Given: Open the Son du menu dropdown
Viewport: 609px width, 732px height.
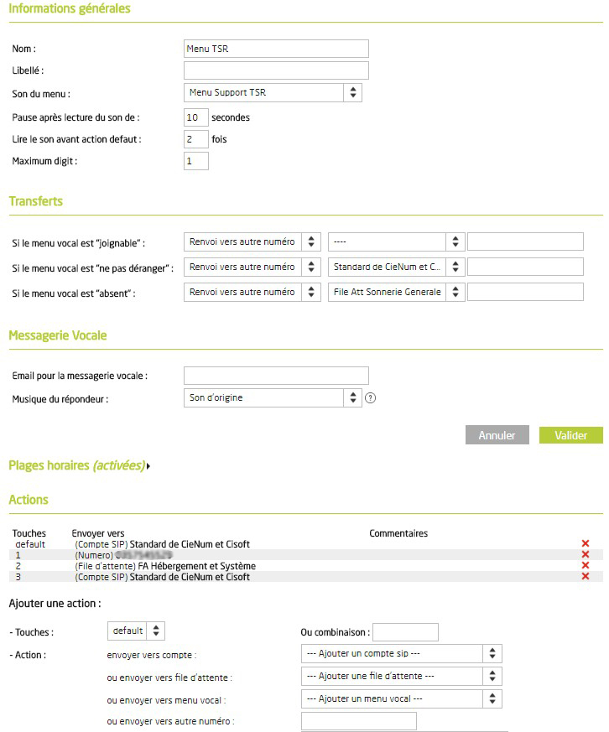Looking at the screenshot, I should point(273,92).
